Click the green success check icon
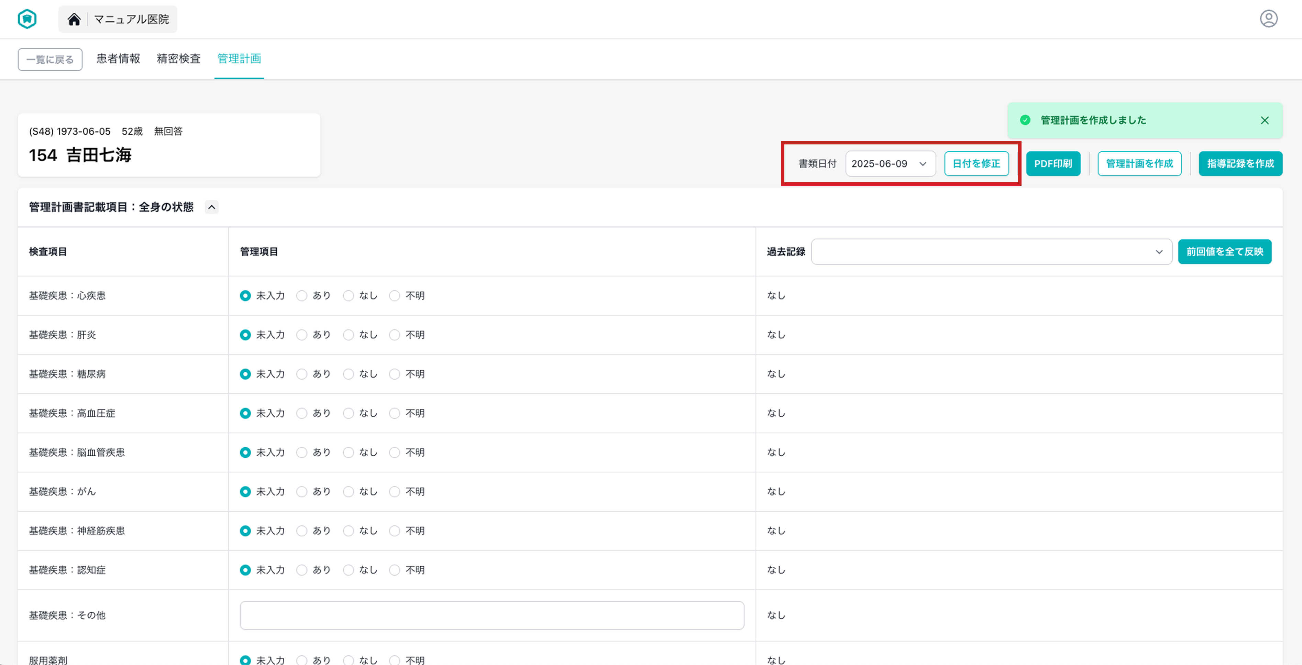This screenshot has width=1302, height=665. 1025,120
